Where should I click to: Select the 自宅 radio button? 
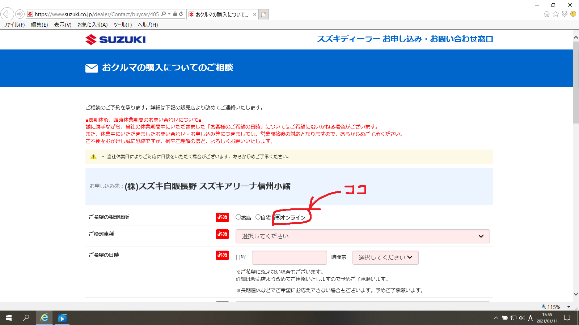click(x=258, y=217)
